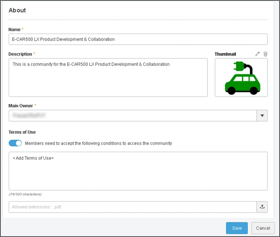Cancel the About form changes
The image size is (280, 237).
263,228
